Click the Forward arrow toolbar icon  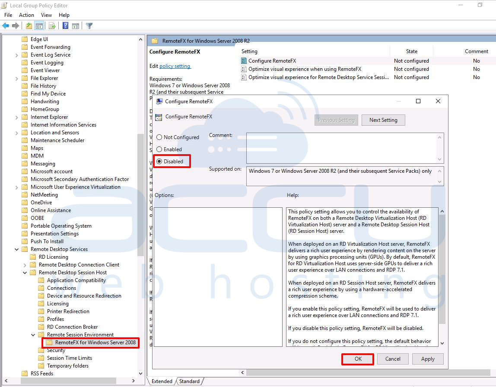15,26
